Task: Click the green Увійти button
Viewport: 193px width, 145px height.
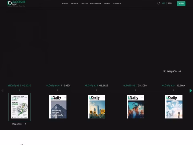Action: pos(181,4)
